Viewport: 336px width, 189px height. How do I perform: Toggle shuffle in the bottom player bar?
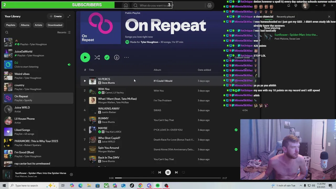pos(153,172)
